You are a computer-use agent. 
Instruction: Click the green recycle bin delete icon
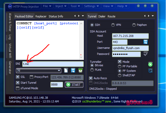click(80, 70)
